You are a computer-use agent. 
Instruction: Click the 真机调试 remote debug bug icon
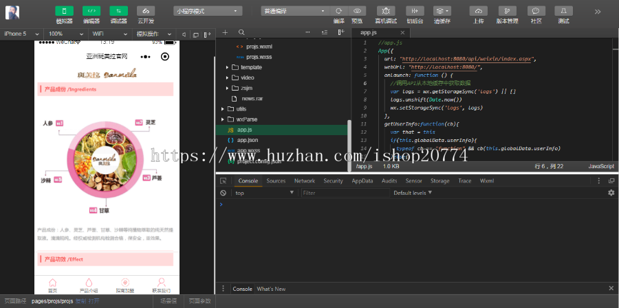[x=386, y=11]
